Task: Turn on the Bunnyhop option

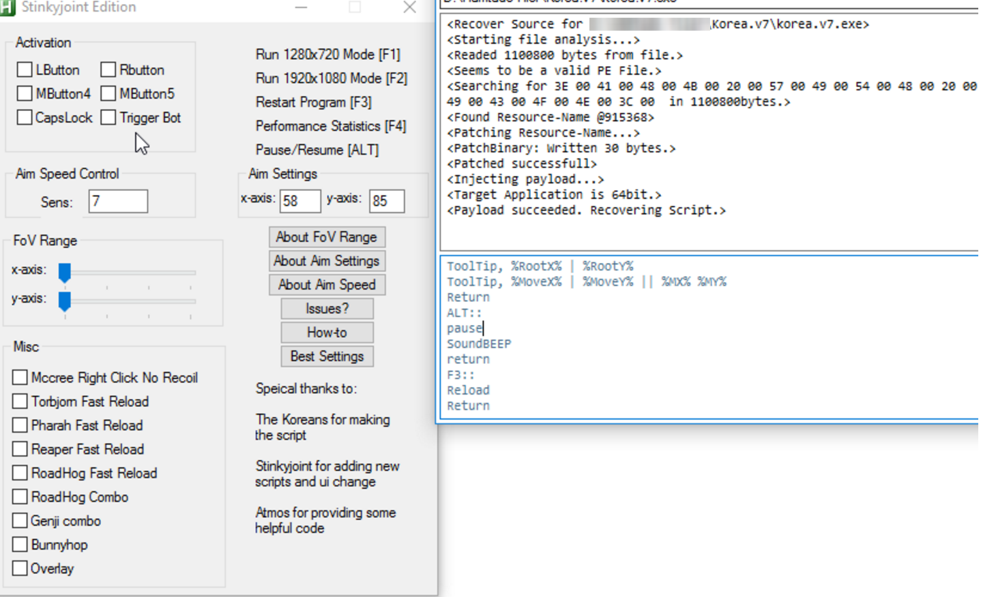Action: click(20, 545)
